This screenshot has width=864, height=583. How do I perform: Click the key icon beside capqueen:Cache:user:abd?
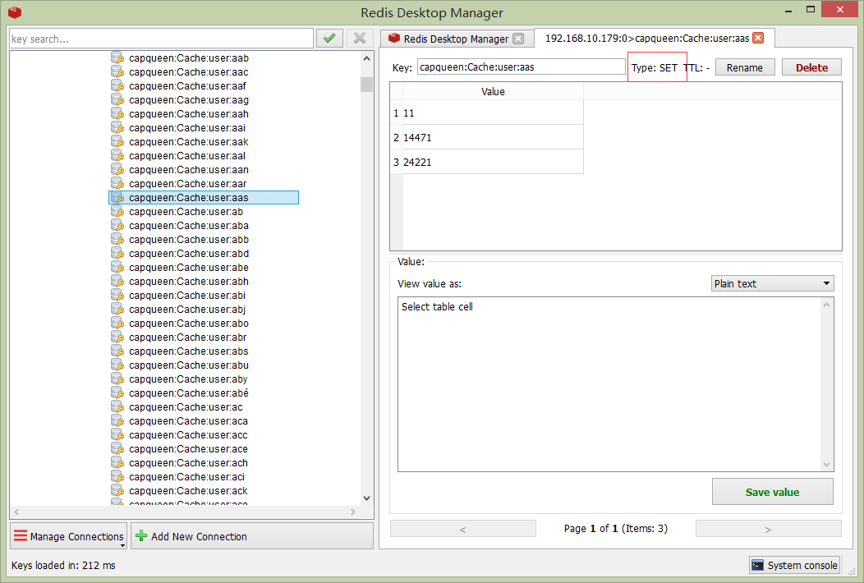coord(117,254)
